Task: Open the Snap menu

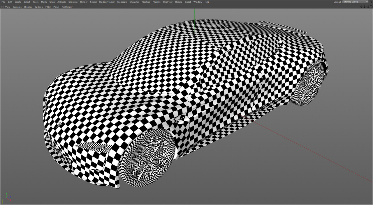Action: (x=52, y=2)
